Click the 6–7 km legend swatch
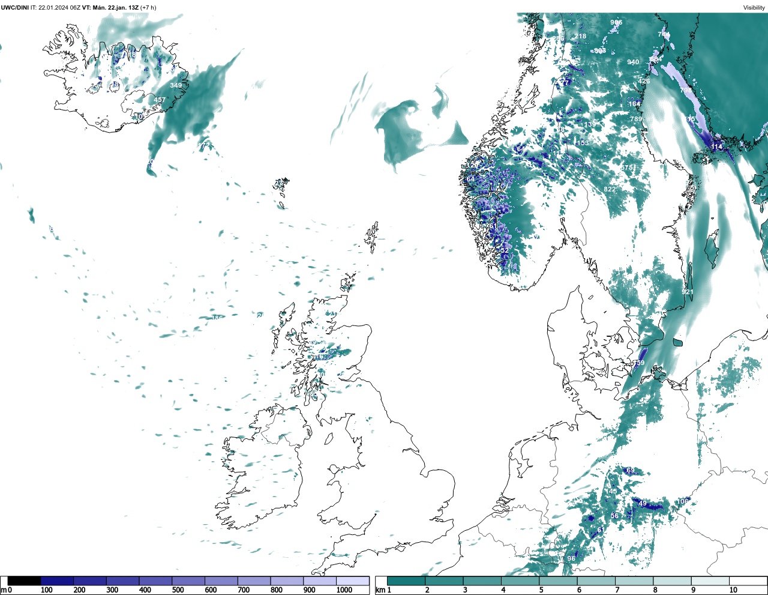The height and width of the screenshot is (595, 768). (596, 581)
